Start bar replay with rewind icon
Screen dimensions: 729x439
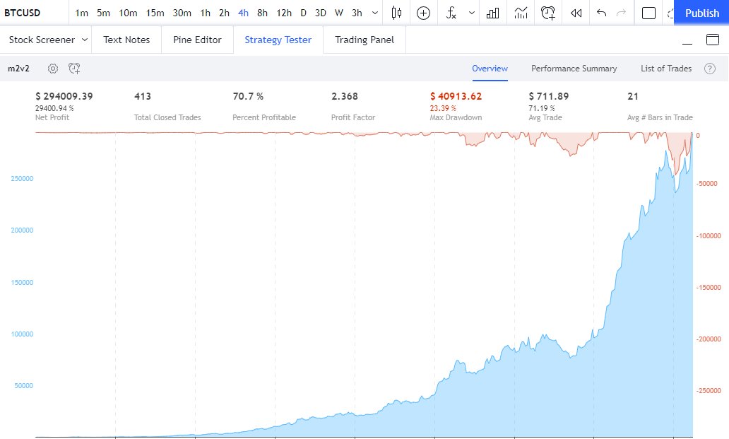click(x=576, y=13)
